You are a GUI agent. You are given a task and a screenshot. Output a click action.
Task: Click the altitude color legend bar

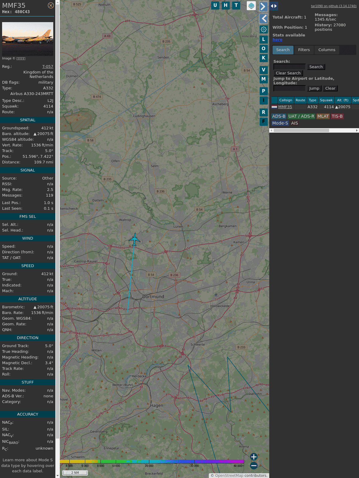coord(152,462)
